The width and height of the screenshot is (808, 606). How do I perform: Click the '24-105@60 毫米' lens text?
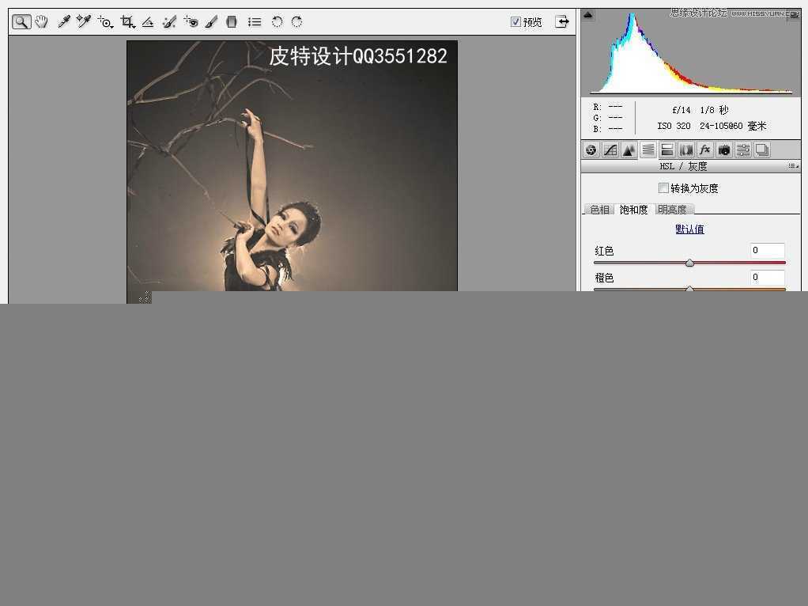click(x=733, y=126)
